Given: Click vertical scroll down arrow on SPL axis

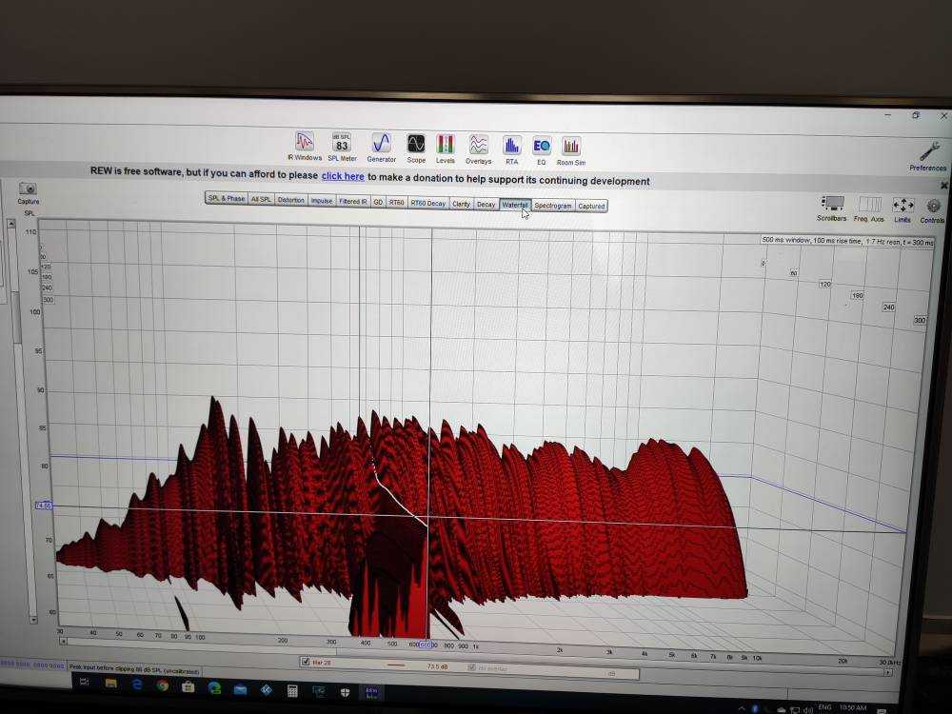Looking at the screenshot, I should point(33,620).
